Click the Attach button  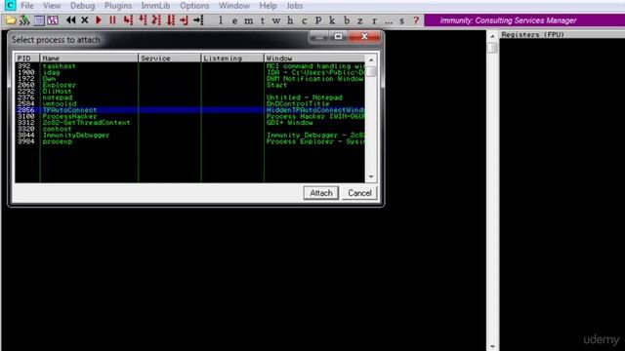tap(321, 193)
